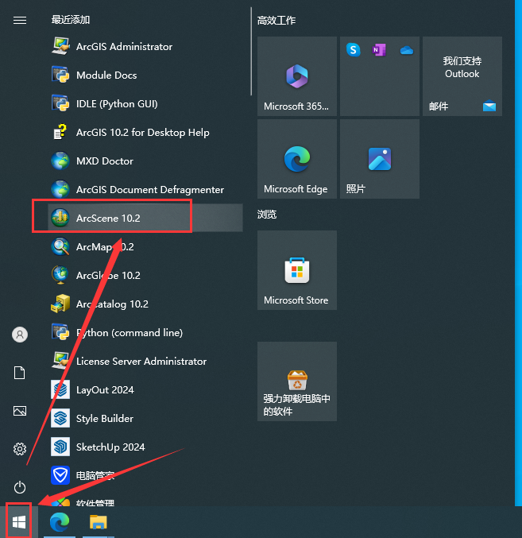522x538 pixels.
Task: Open File Explorer from the taskbar
Action: click(98, 522)
